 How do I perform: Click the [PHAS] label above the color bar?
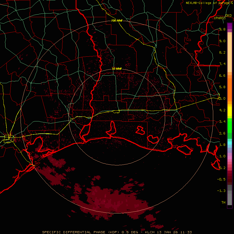(x=220, y=18)
